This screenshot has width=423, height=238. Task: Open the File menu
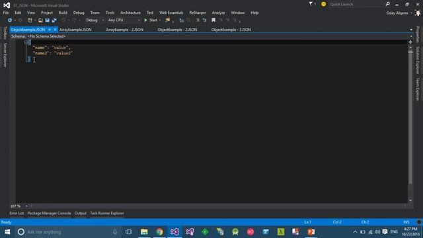point(6,13)
